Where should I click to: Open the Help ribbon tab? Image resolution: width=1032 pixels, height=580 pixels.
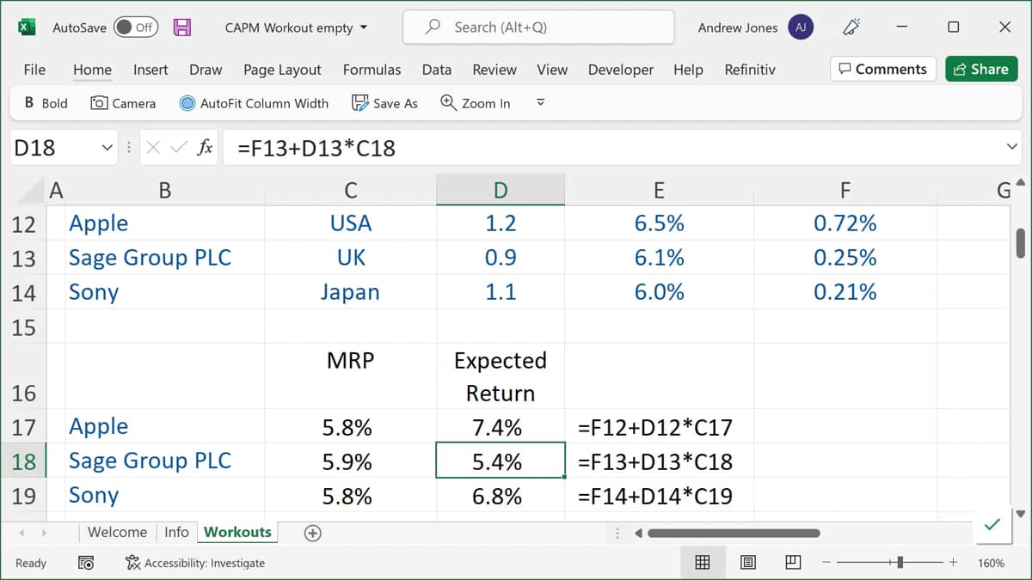pos(688,70)
